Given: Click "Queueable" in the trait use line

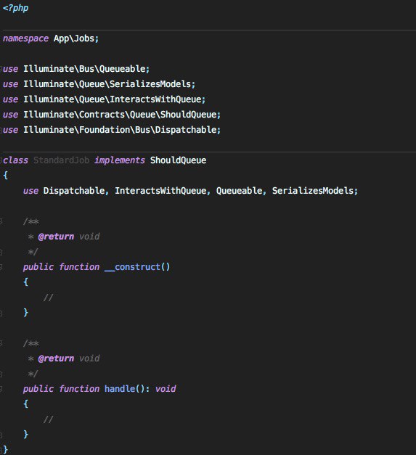Looking at the screenshot, I should pyautogui.click(x=239, y=191).
